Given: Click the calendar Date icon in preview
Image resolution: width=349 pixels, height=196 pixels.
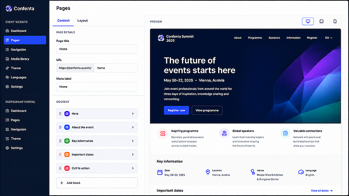Looking at the screenshot, I should (x=160, y=172).
